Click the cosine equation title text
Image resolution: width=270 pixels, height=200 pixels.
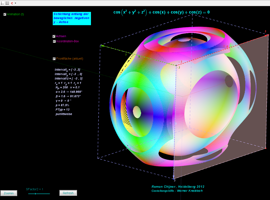click(x=161, y=12)
